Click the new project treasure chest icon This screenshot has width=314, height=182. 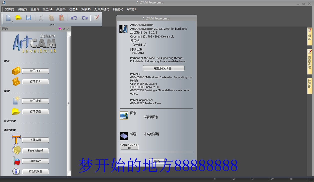[16, 71]
